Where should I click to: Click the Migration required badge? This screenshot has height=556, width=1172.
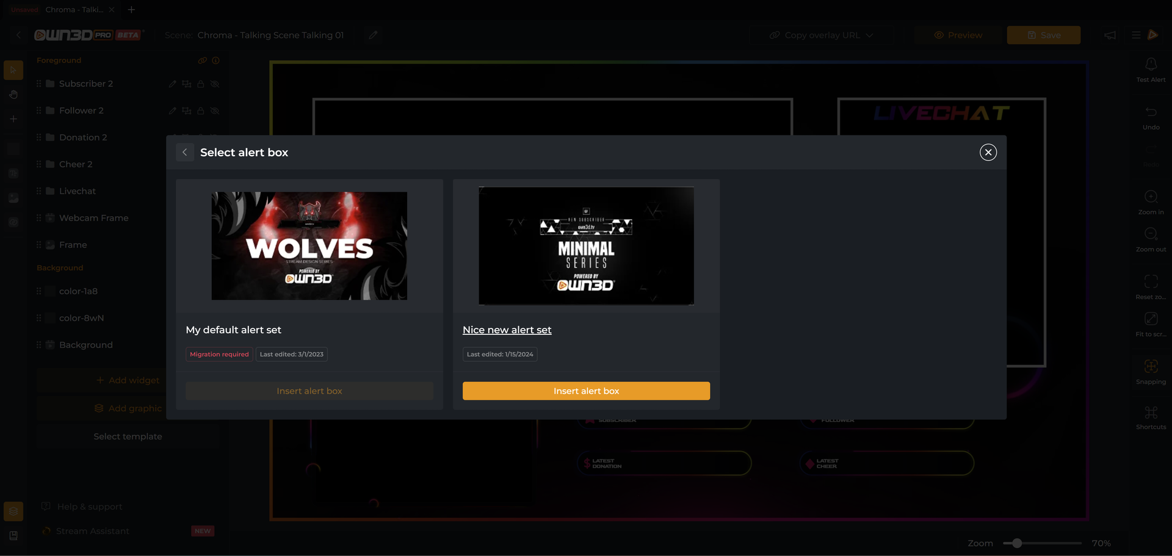pos(219,355)
